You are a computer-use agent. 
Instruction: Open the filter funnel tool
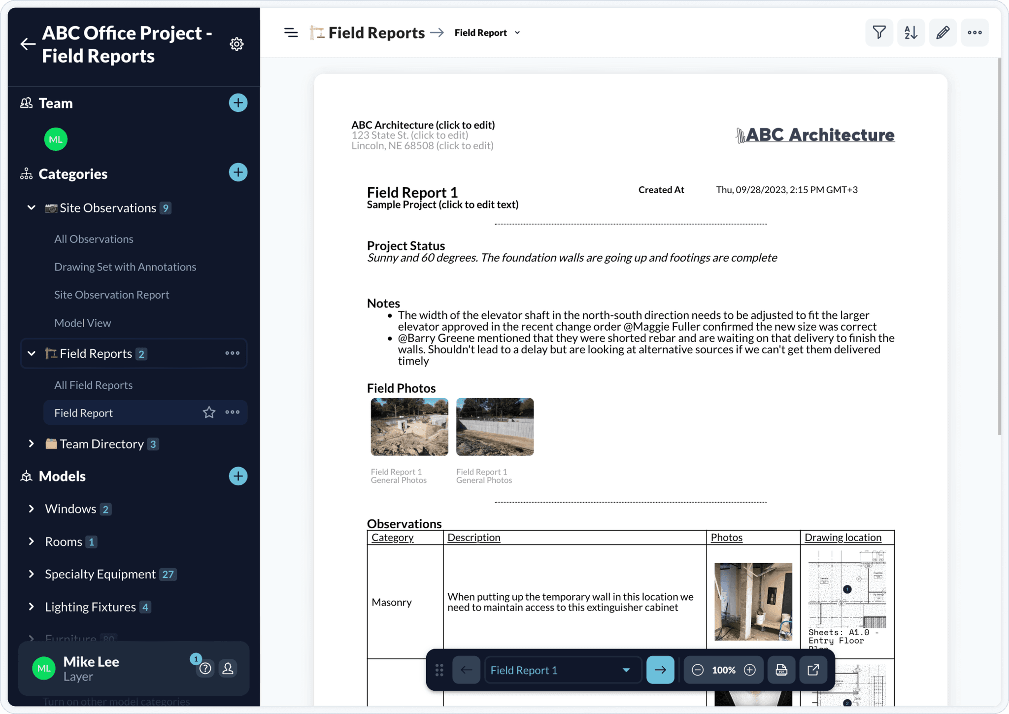tap(879, 33)
